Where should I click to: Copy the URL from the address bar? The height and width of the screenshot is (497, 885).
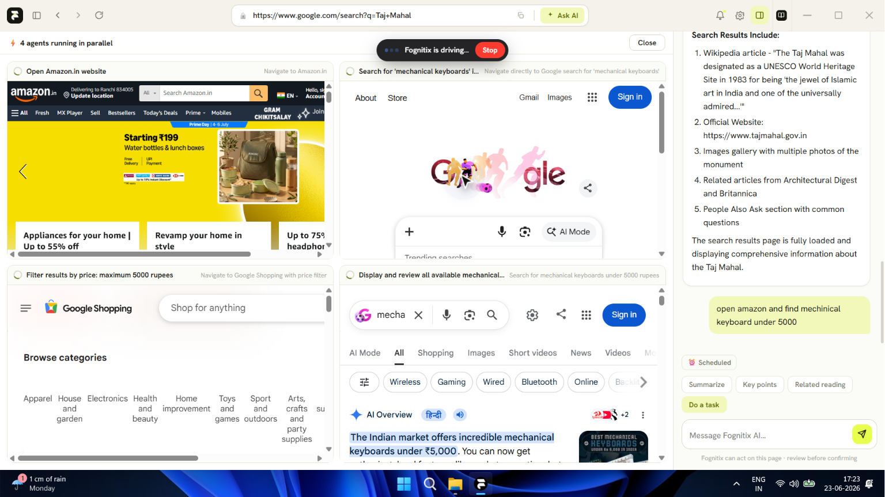pyautogui.click(x=521, y=16)
